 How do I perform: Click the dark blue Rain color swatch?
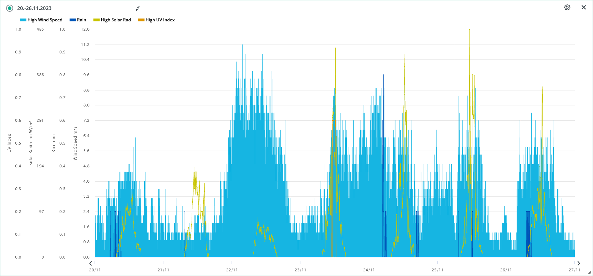point(73,20)
